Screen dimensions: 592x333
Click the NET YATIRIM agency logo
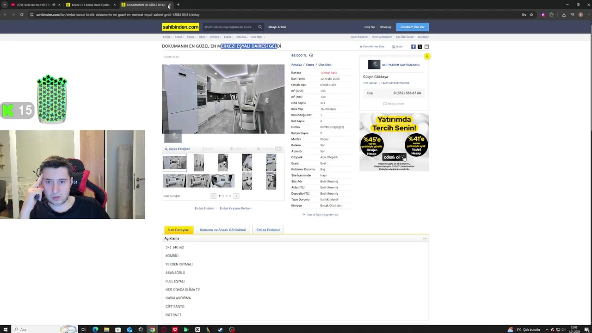(x=374, y=65)
